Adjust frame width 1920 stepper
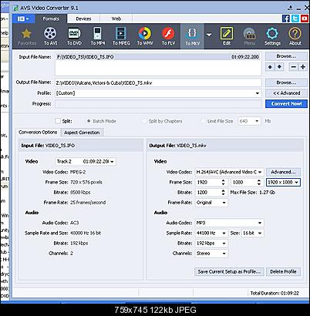The image size is (310, 316). 223,182
